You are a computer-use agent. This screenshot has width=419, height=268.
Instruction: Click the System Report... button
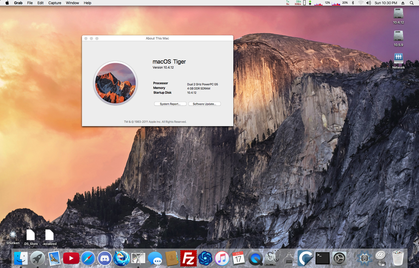pos(170,104)
